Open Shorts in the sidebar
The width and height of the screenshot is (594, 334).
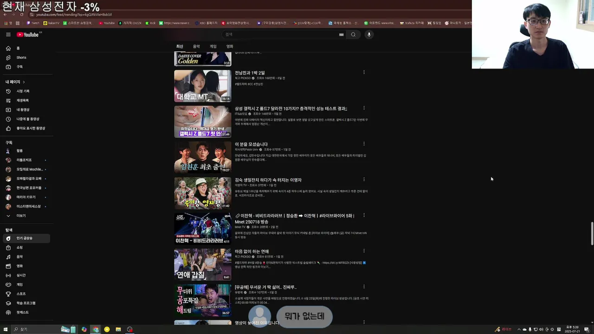click(x=26, y=58)
